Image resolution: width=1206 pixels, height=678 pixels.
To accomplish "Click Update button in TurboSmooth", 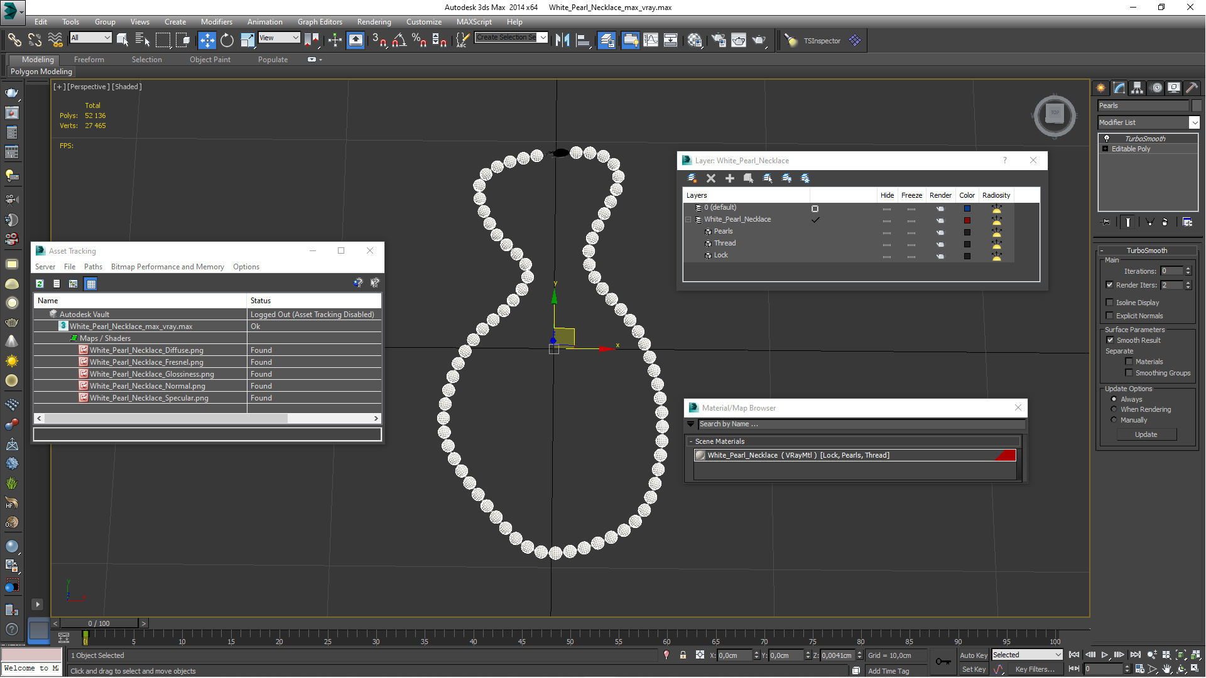I will tap(1146, 434).
